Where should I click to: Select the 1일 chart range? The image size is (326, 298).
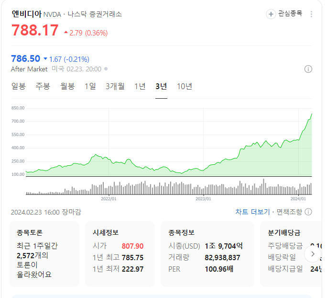pos(90,86)
